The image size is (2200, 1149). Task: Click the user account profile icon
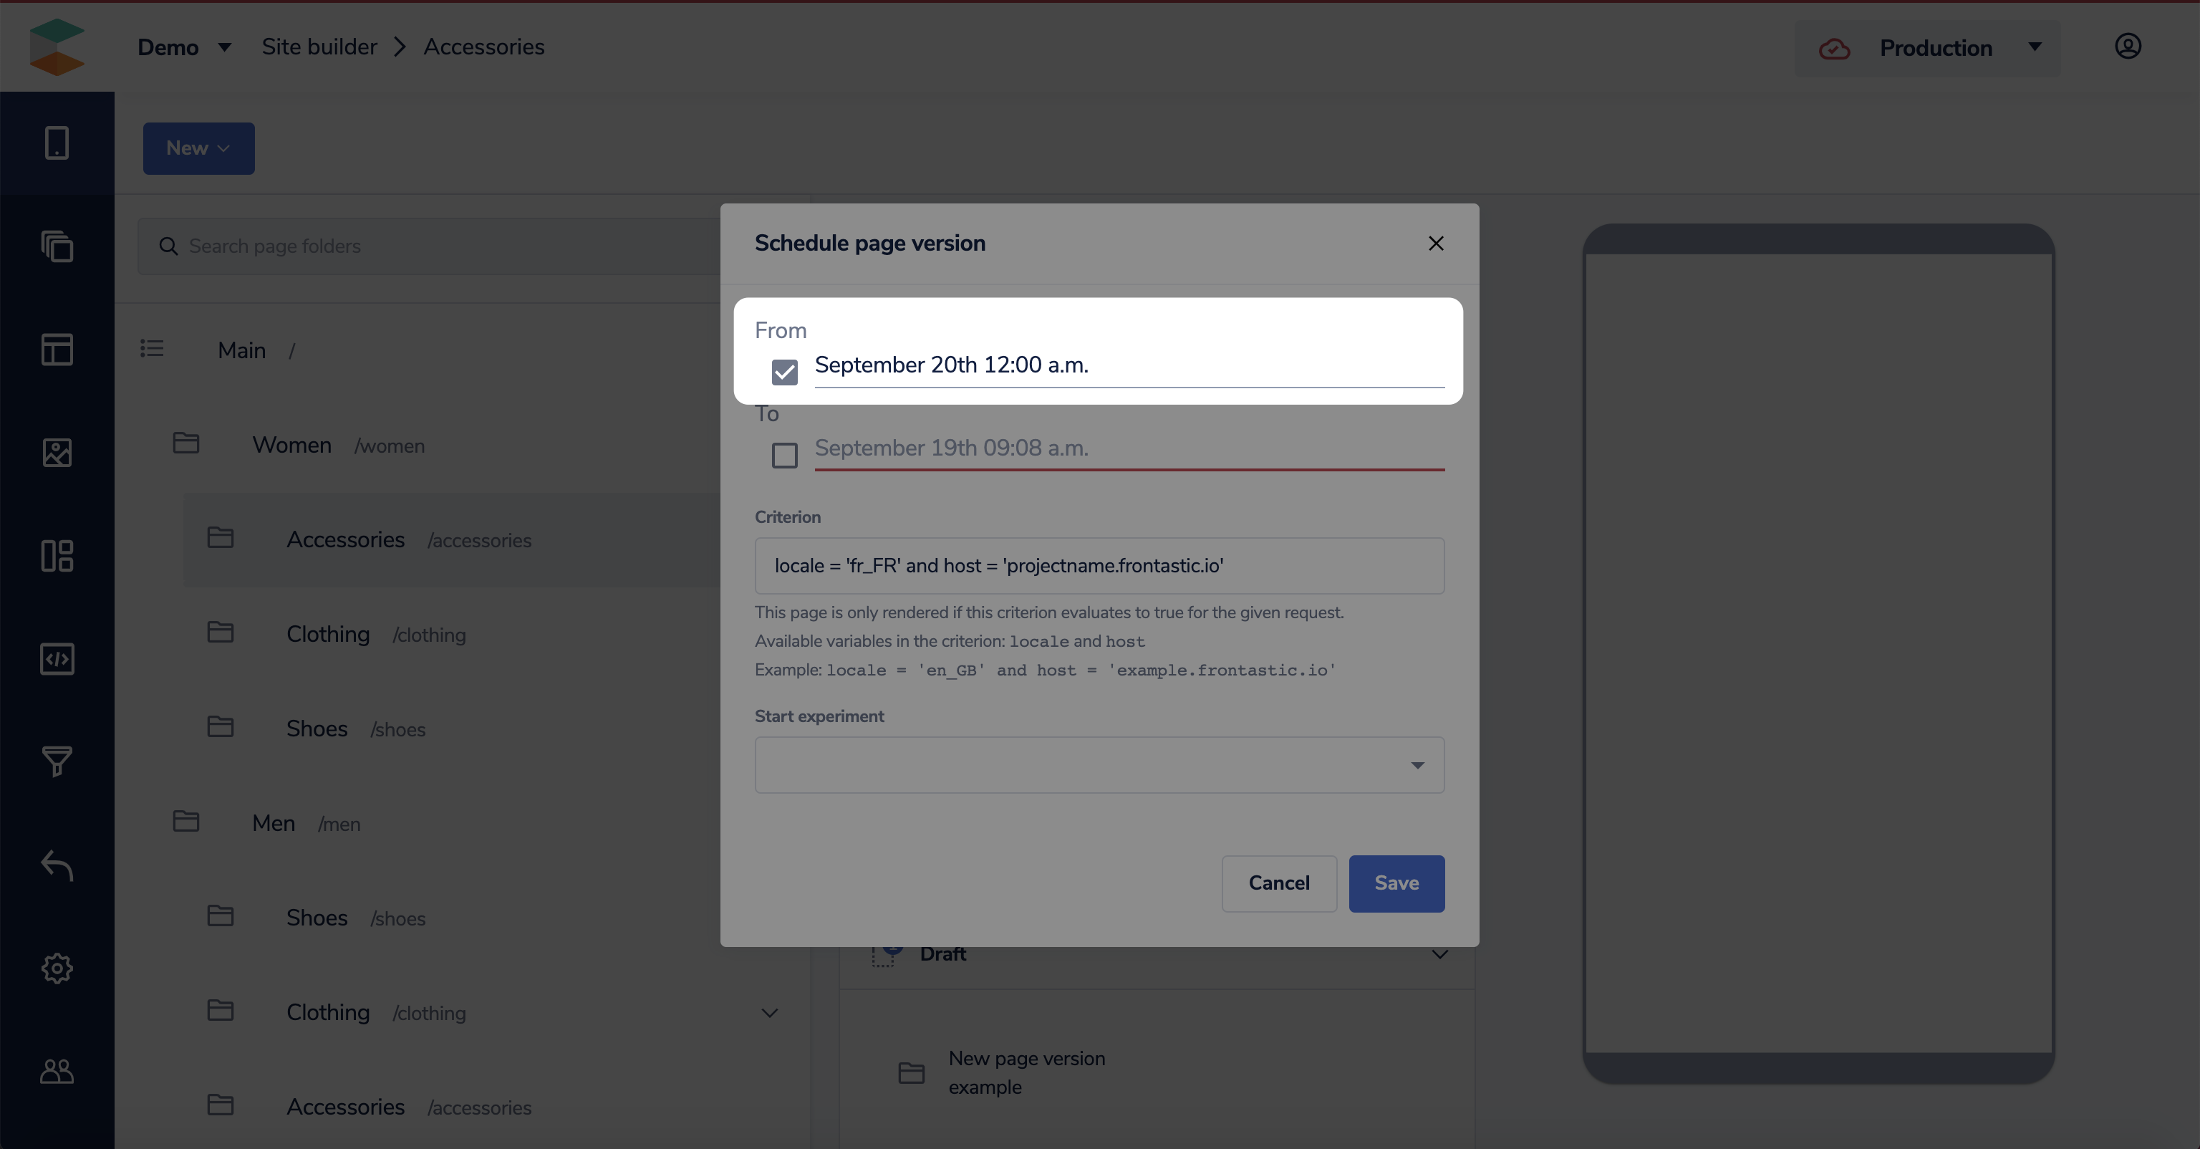click(x=2128, y=46)
